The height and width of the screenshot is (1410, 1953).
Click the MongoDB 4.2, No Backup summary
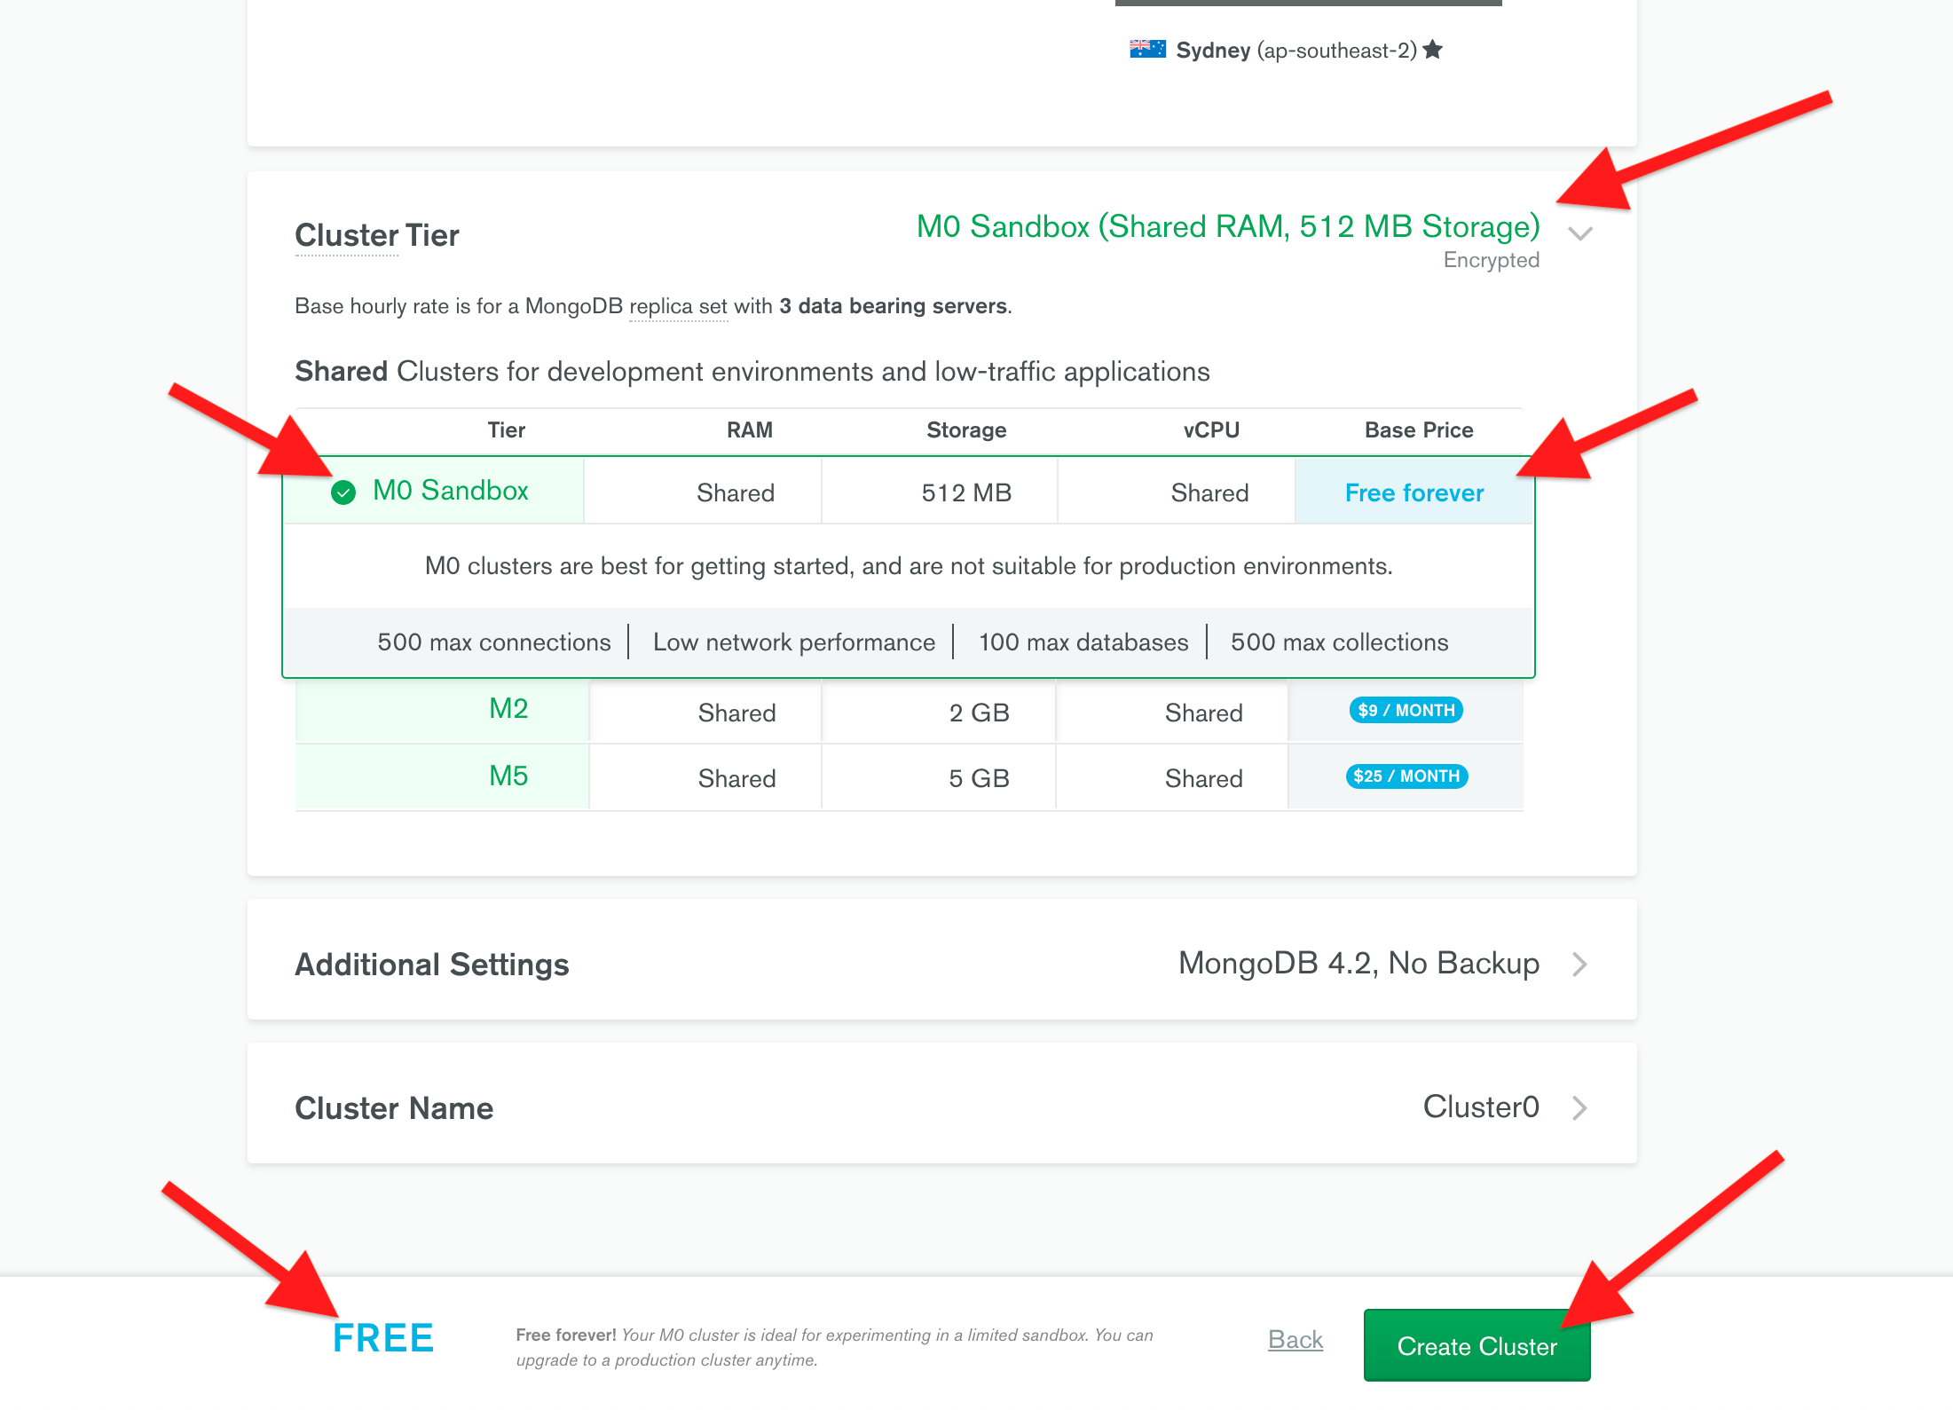pos(1358,964)
